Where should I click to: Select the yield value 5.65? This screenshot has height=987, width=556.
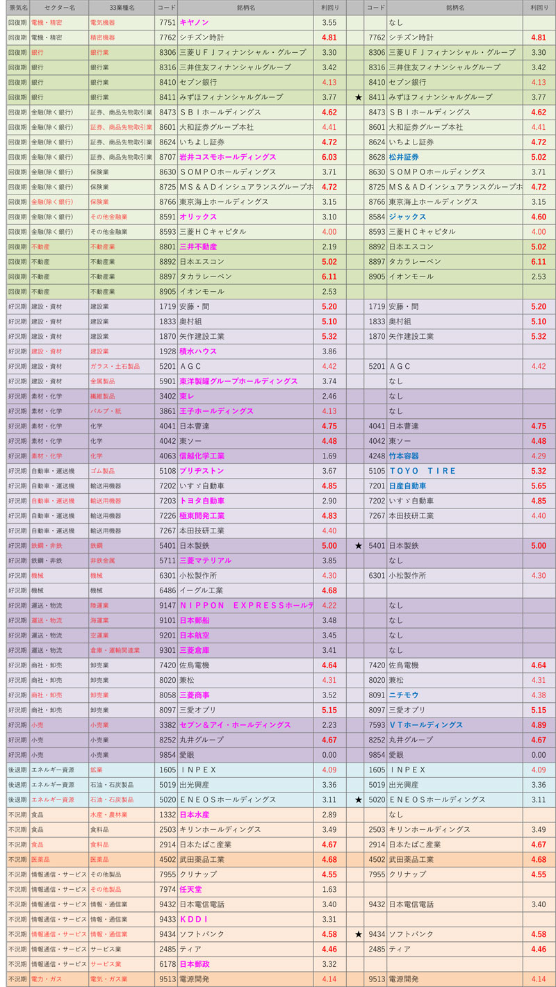tap(539, 486)
